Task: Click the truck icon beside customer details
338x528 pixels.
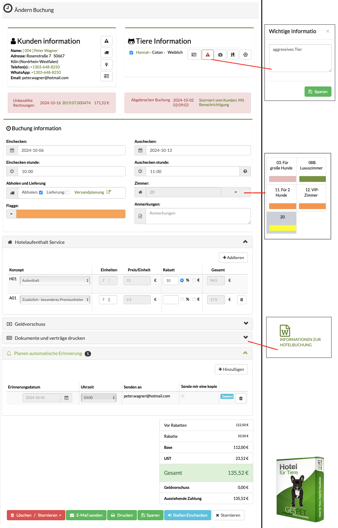Action: coord(107,53)
